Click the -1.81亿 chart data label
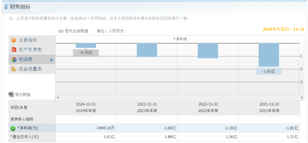The width and height of the screenshot is (308, 143). coord(269,71)
